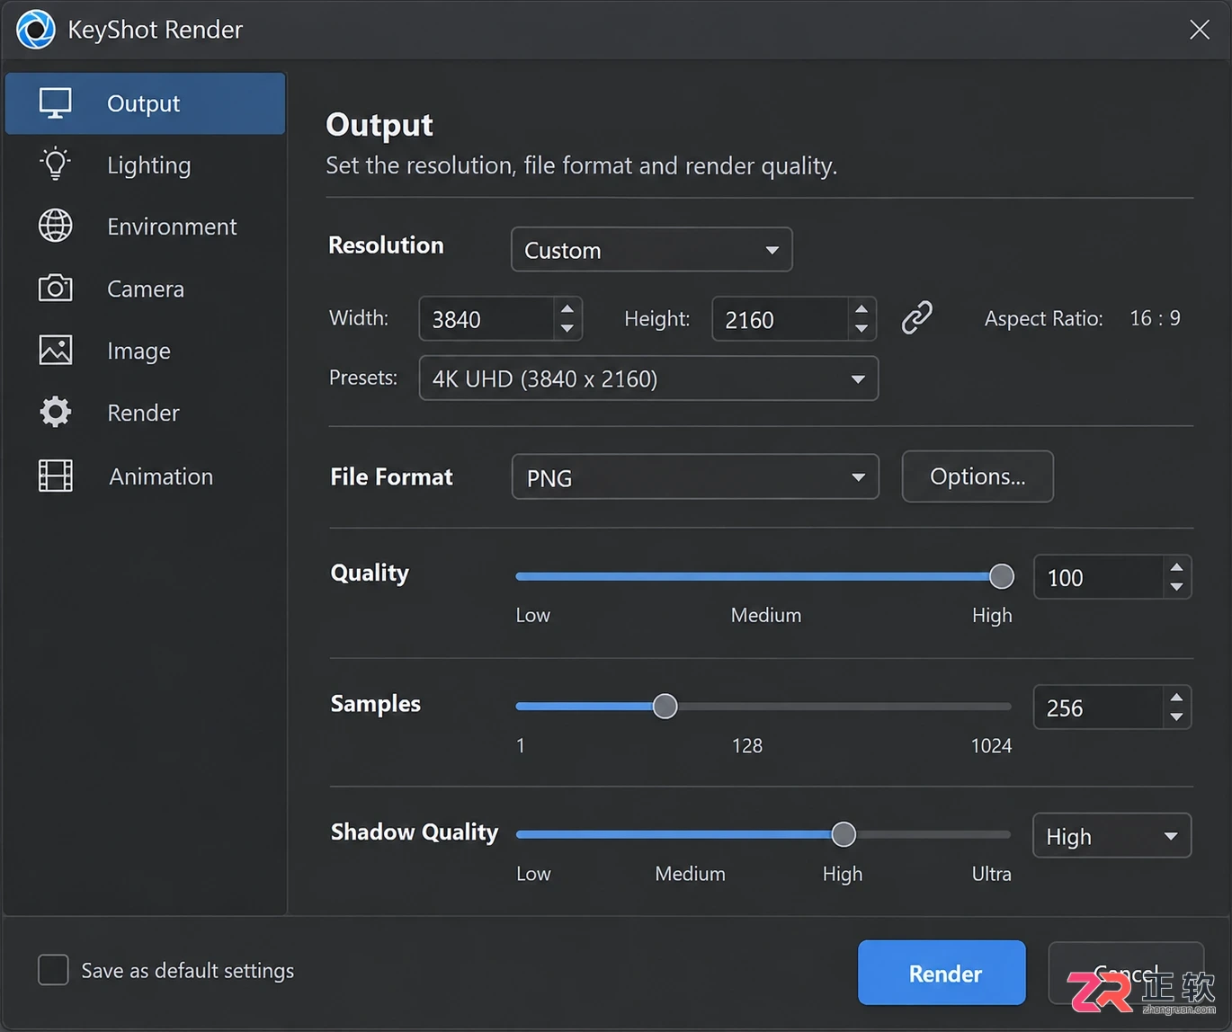This screenshot has height=1032, width=1232.
Task: Increase Quality value with up arrow
Action: point(1176,567)
